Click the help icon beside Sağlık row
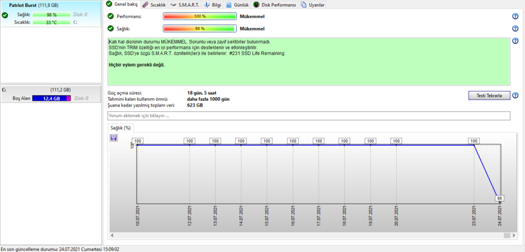Viewport: 525px width, 252px height. click(515, 29)
